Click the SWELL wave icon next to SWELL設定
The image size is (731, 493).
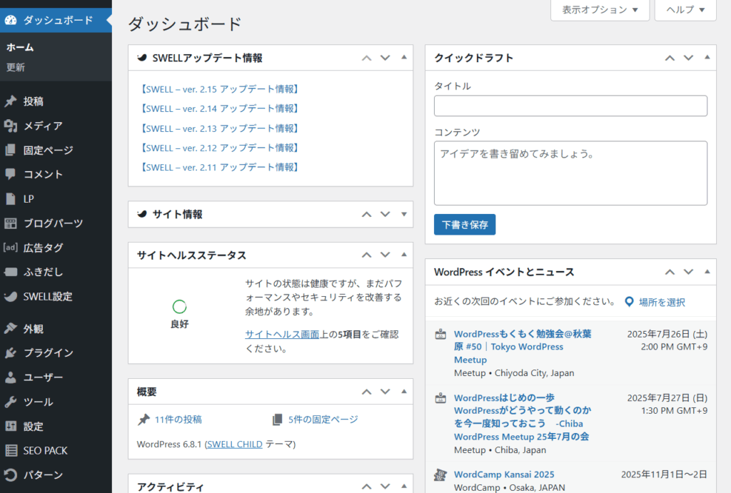11,296
